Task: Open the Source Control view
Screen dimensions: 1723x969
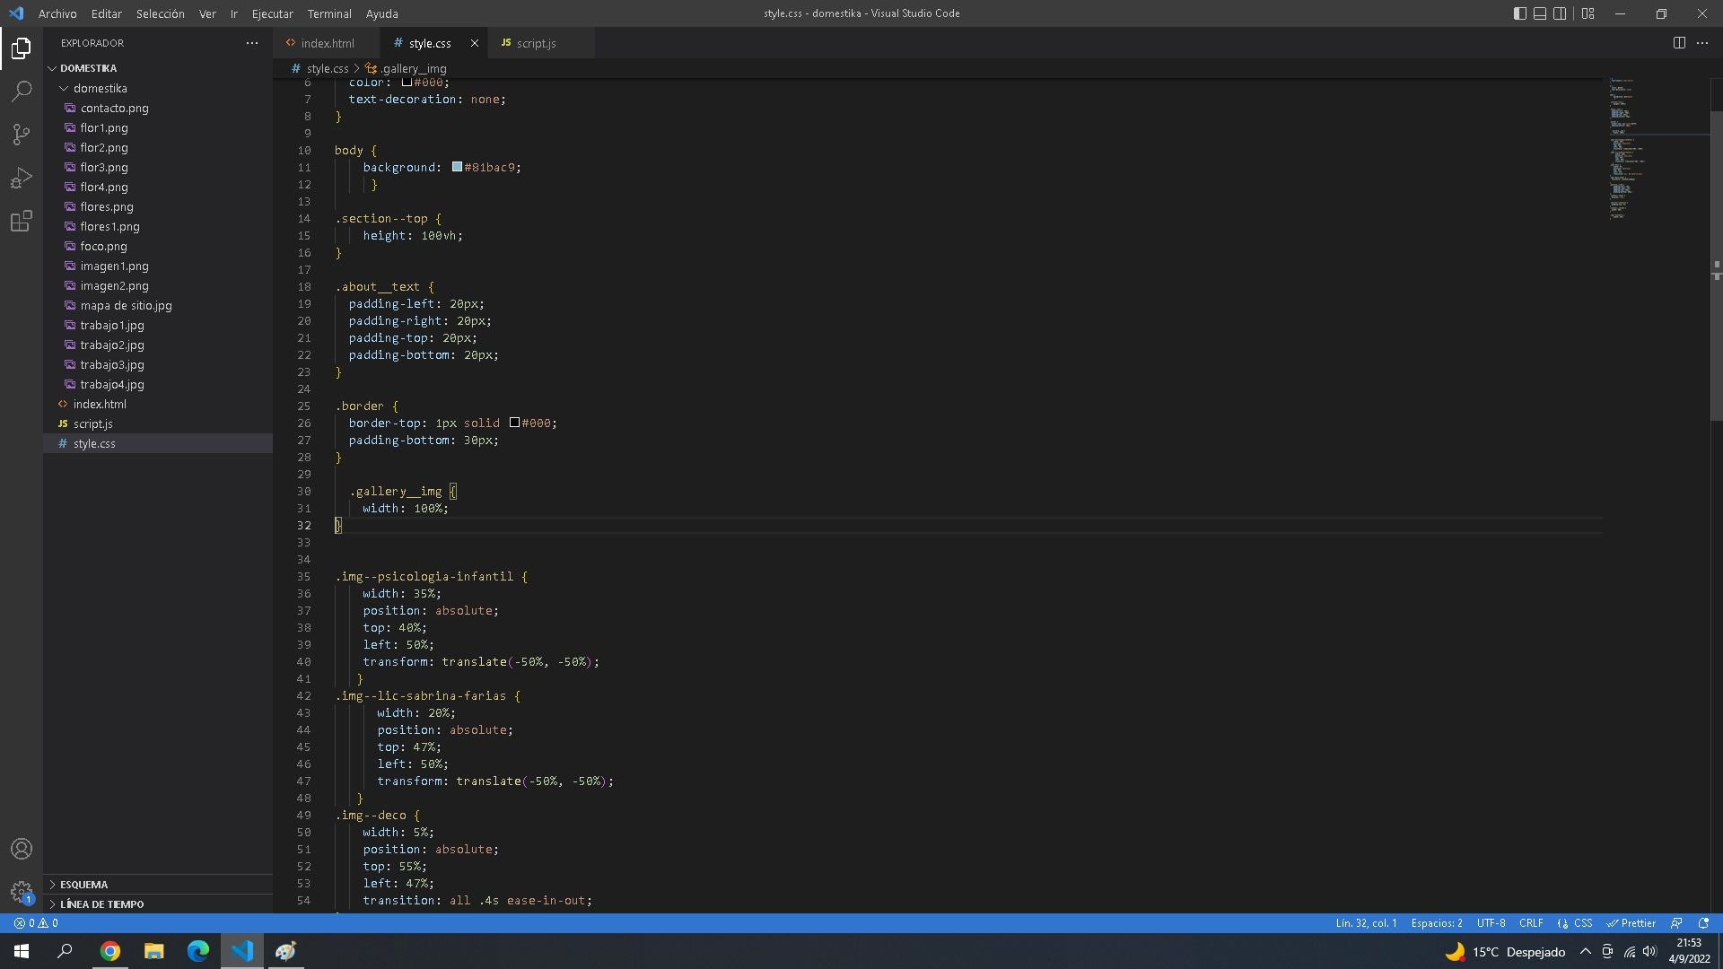Action: (x=22, y=135)
